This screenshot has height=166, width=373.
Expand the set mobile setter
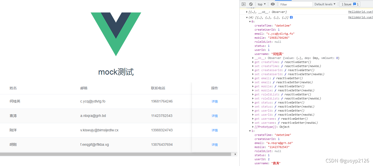(x=253, y=90)
